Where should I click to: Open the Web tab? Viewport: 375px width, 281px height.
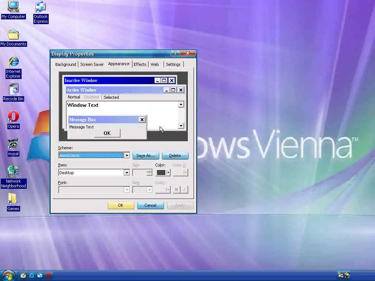155,64
